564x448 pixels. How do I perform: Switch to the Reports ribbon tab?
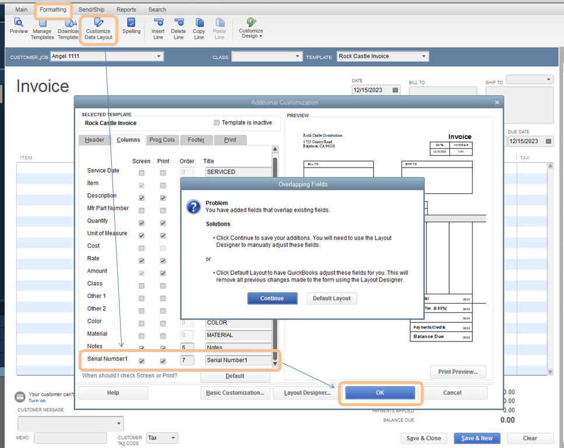126,9
